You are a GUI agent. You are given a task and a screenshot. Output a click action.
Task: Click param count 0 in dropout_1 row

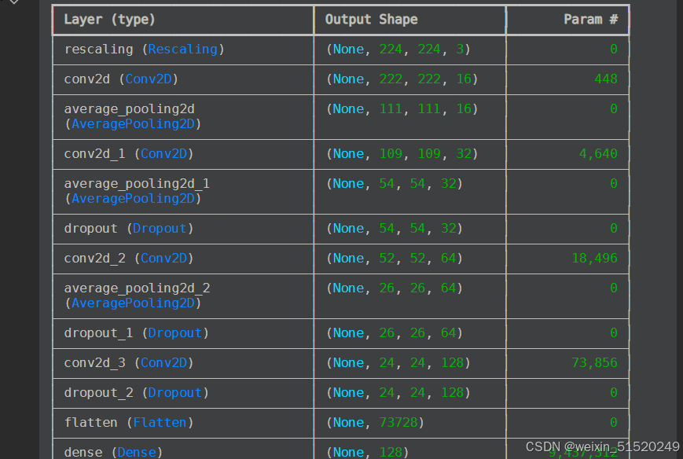click(613, 333)
